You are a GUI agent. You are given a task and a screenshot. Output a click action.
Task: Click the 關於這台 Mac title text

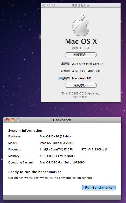coord(81,5)
